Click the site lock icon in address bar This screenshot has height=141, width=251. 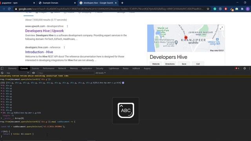click(x=16, y=9)
